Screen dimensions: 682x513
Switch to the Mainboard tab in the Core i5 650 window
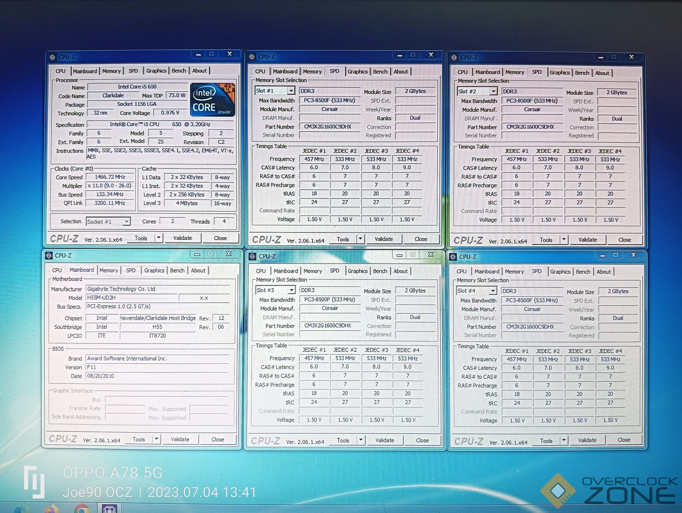tap(85, 71)
